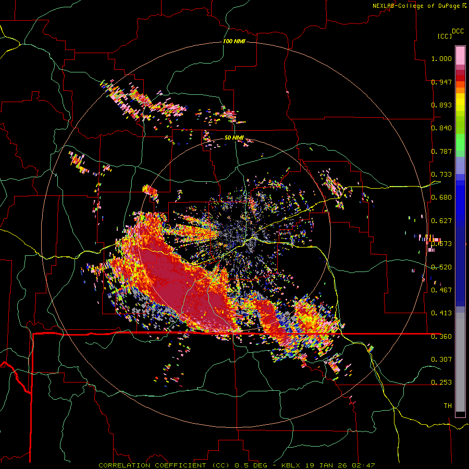Viewport: 469px width, 469px height.
Task: Click the 0.627 legend value
Action: coord(441,221)
